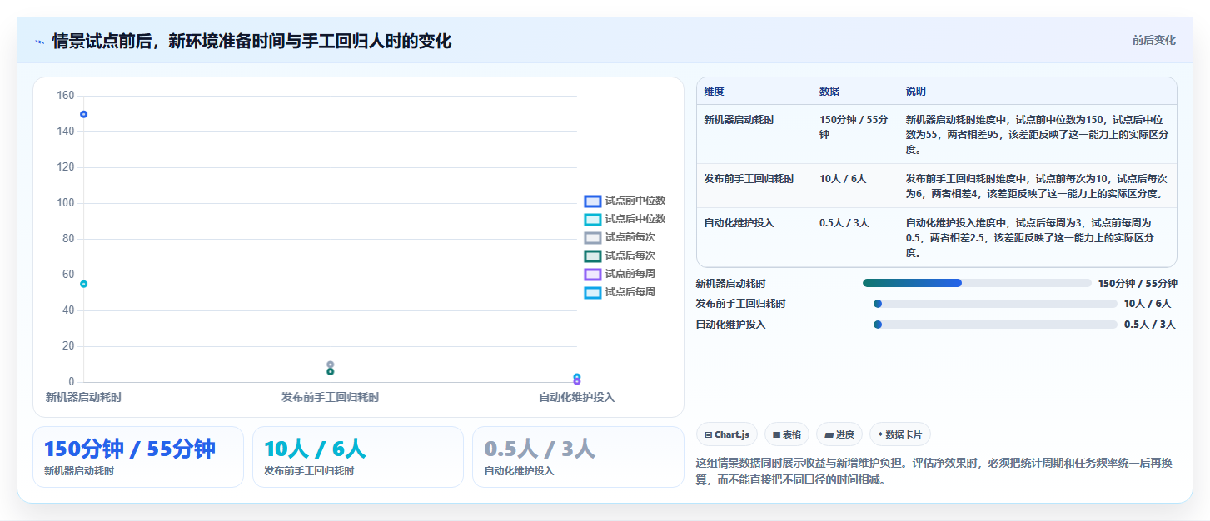The height and width of the screenshot is (521, 1210).
Task: Open the 10人 / 6人 data card
Action: click(x=358, y=457)
